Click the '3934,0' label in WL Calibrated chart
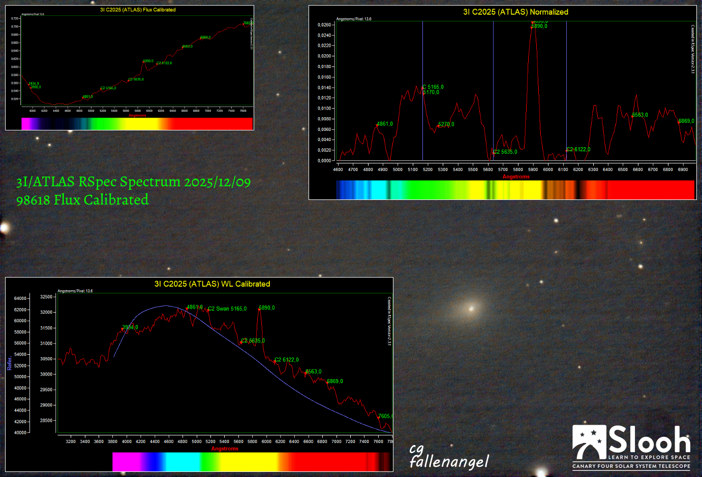This screenshot has width=702, height=477. tap(130, 327)
